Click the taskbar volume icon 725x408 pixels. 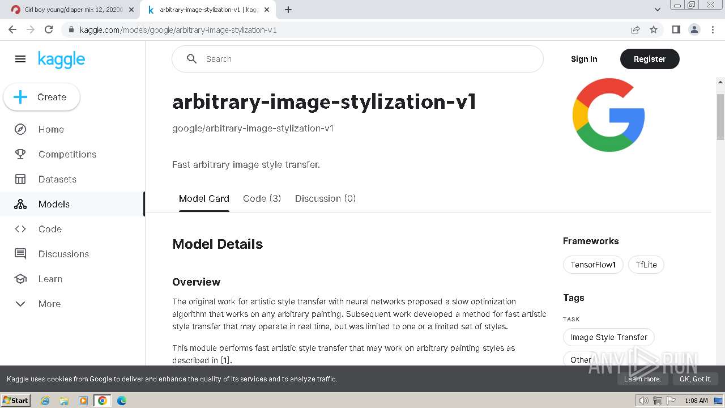click(643, 401)
